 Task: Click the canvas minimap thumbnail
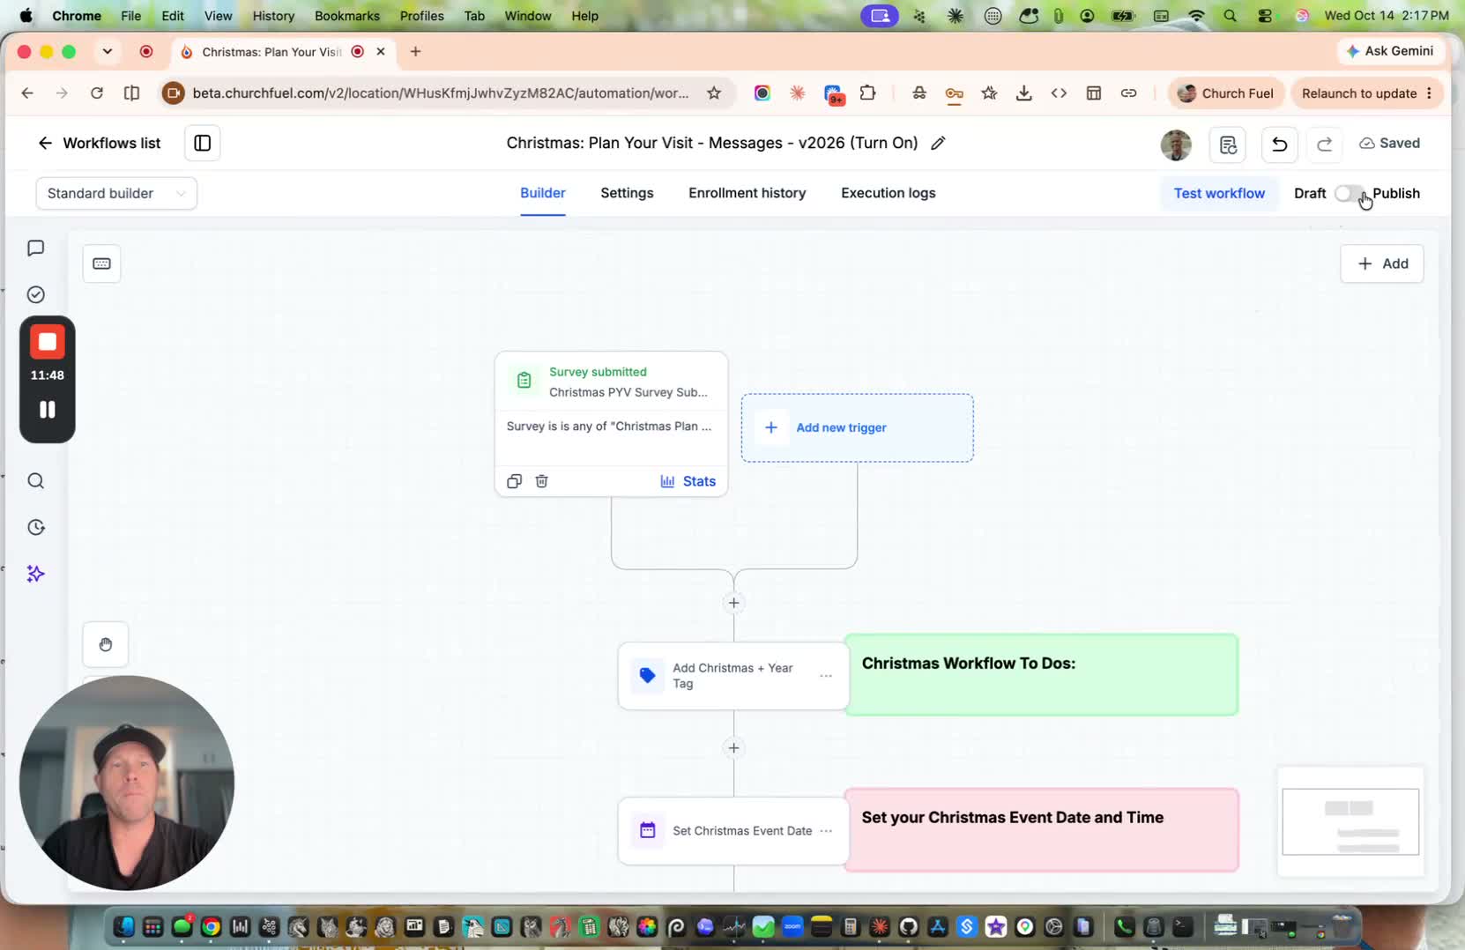coord(1350,821)
